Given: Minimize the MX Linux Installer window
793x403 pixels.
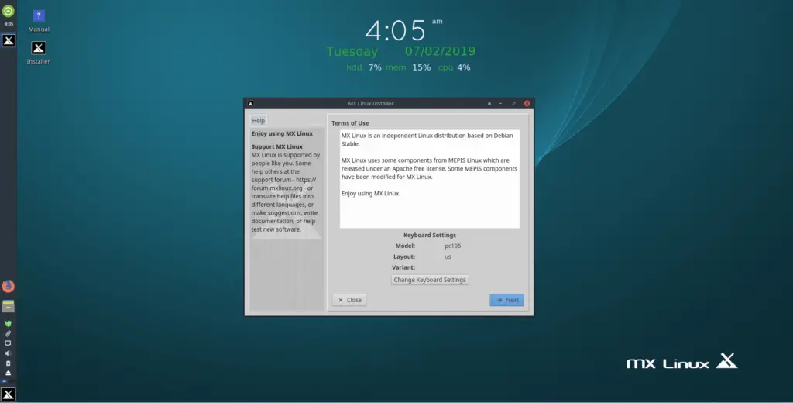Looking at the screenshot, I should click(501, 103).
